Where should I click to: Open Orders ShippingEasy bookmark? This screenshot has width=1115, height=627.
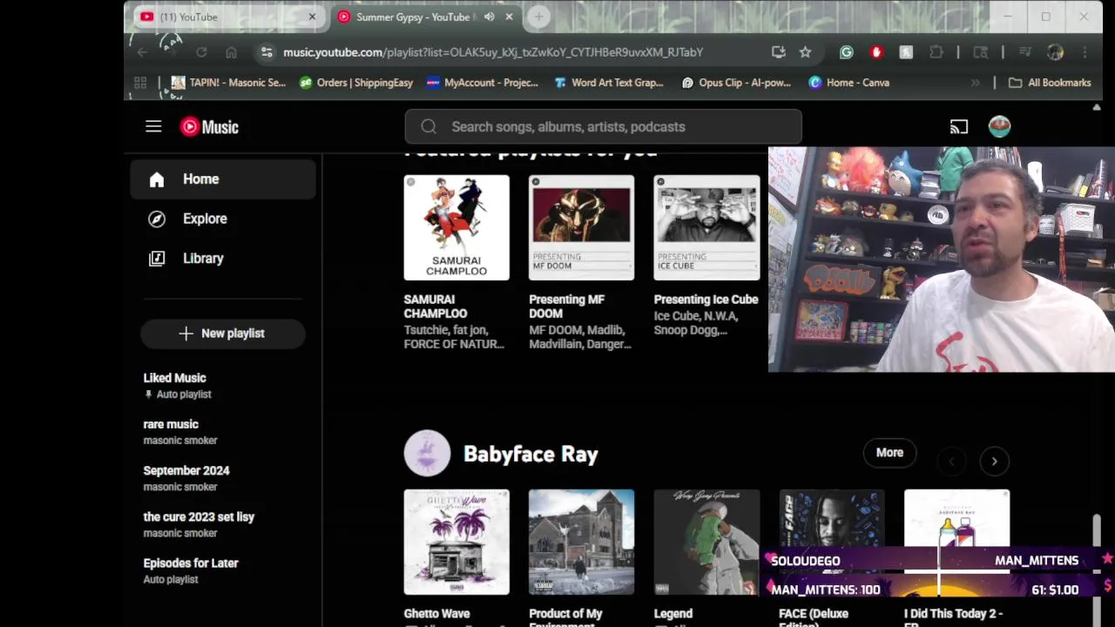point(355,83)
